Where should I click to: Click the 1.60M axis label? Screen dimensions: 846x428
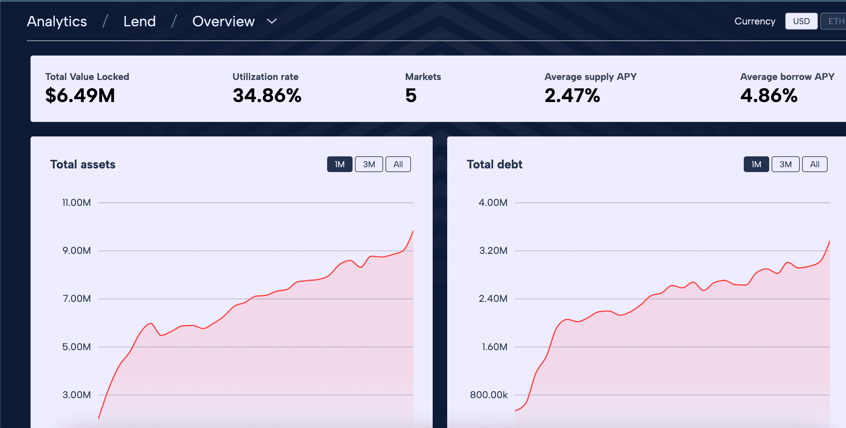click(495, 347)
